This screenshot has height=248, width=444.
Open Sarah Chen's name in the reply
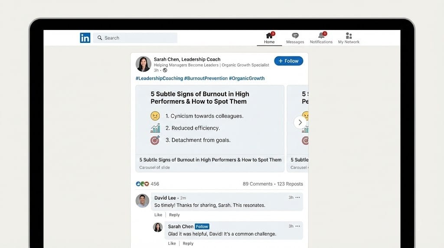pyautogui.click(x=181, y=226)
